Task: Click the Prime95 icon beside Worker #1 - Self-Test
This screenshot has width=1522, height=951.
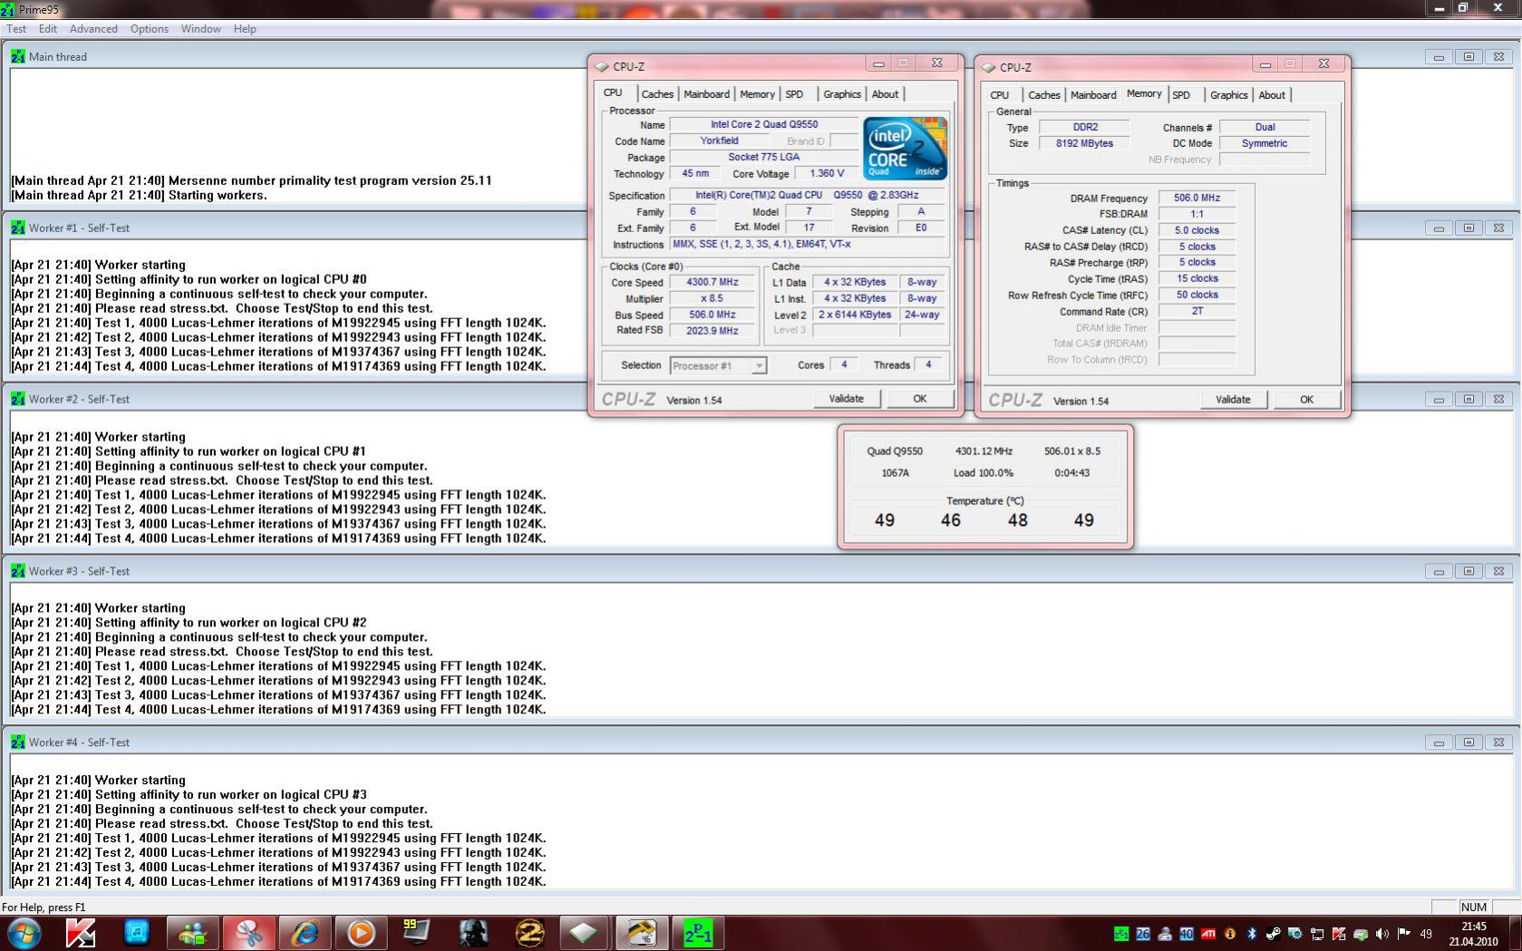Action: coord(18,228)
